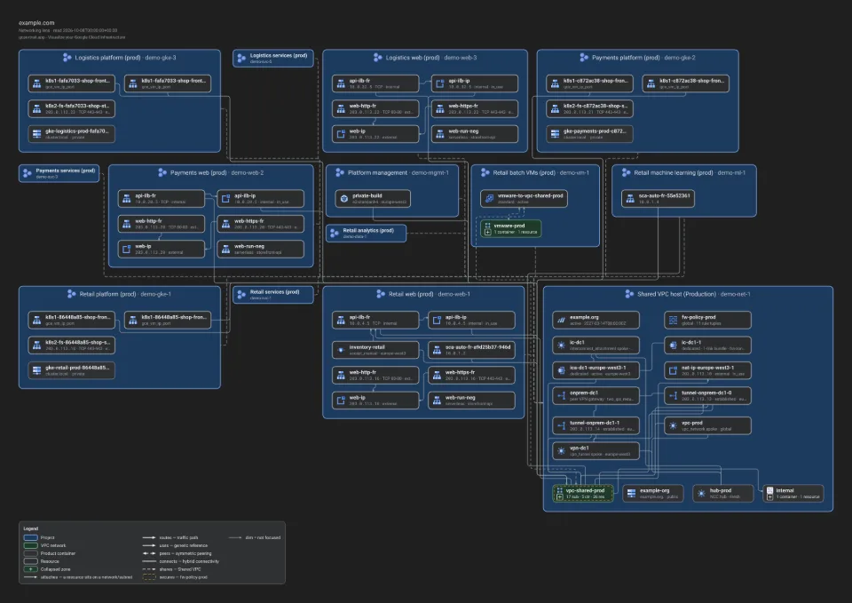The height and width of the screenshot is (603, 852).
Task: Click 'peers – symmetric peering' legend entry
Action: click(x=185, y=553)
